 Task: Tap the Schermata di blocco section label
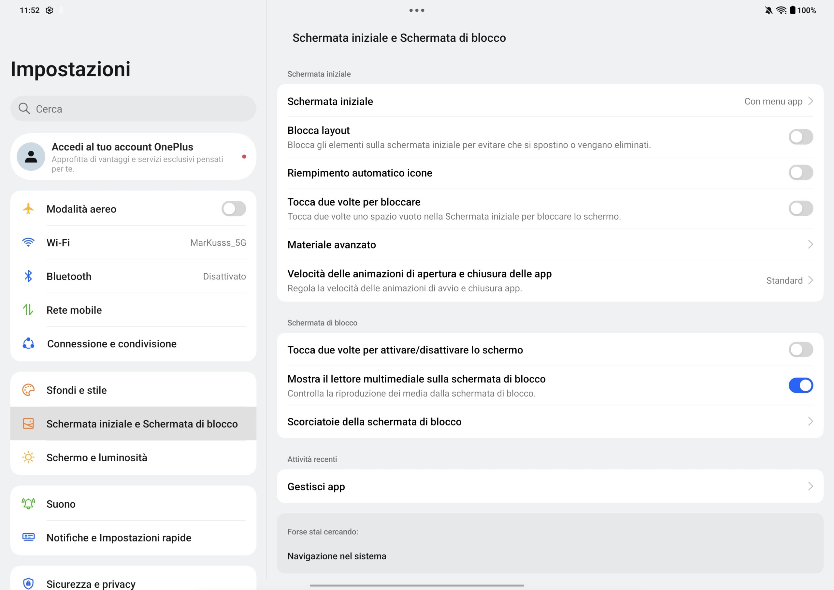[322, 323]
